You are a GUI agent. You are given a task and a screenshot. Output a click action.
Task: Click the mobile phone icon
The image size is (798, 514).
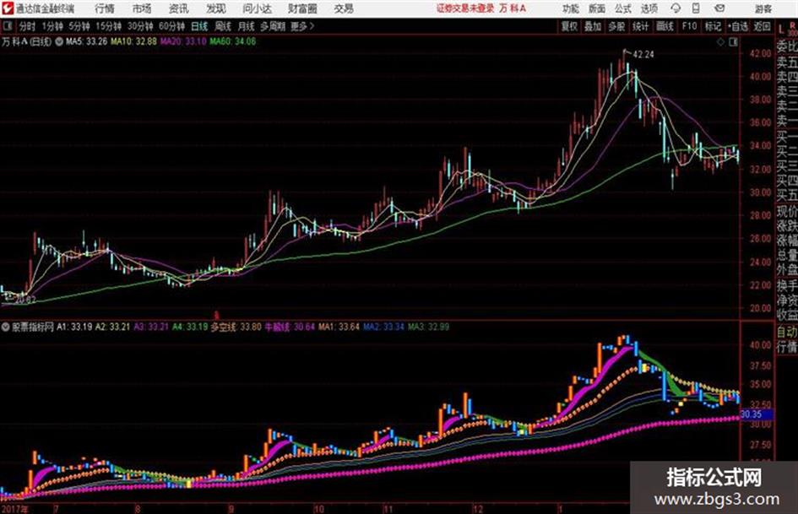point(696,8)
